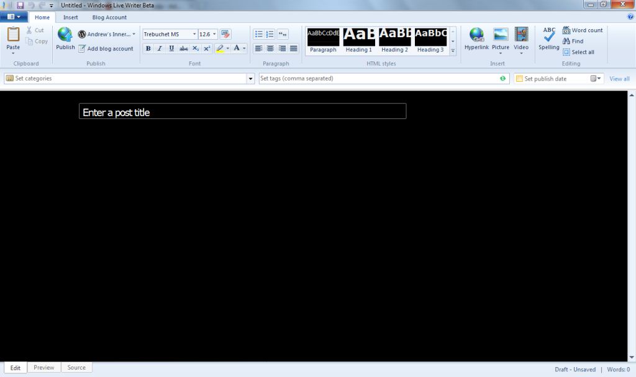The width and height of the screenshot is (636, 377).
Task: Open the highlight color dropdown arrow
Action: (227, 48)
